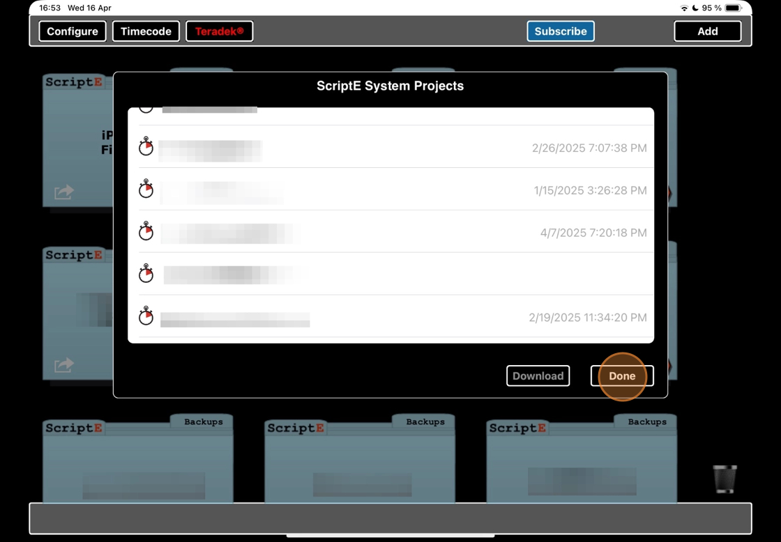Select stopwatch icon of the 4/7/2025 project
The width and height of the screenshot is (781, 542).
[146, 231]
